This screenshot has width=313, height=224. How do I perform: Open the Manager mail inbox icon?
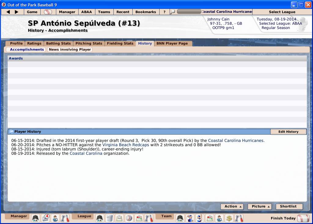point(46,218)
